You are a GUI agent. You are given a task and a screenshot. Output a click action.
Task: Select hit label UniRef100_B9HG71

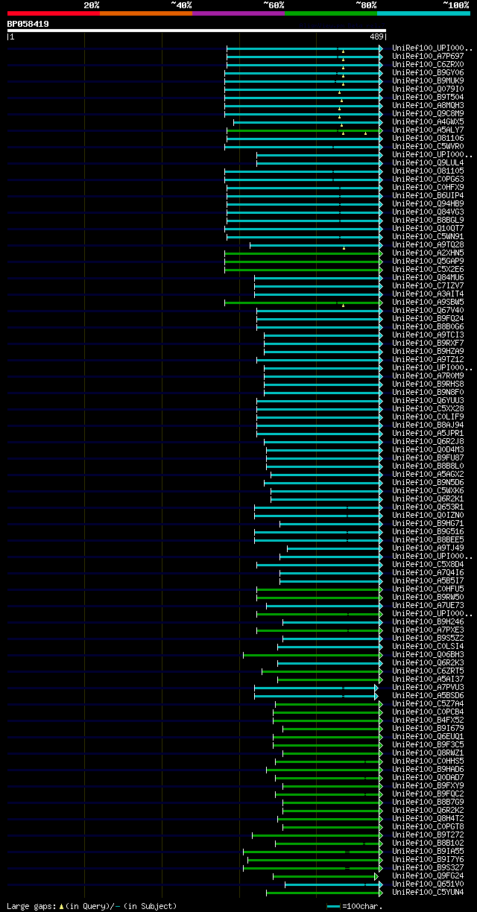(x=428, y=524)
